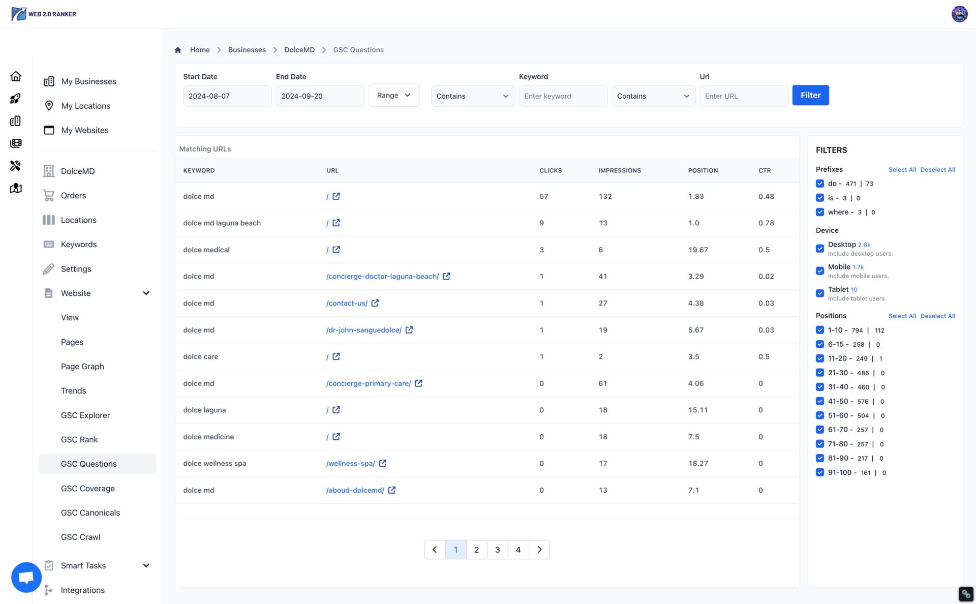Open the /wellness-spa/ URL link
This screenshot has width=976, height=604.
[350, 463]
